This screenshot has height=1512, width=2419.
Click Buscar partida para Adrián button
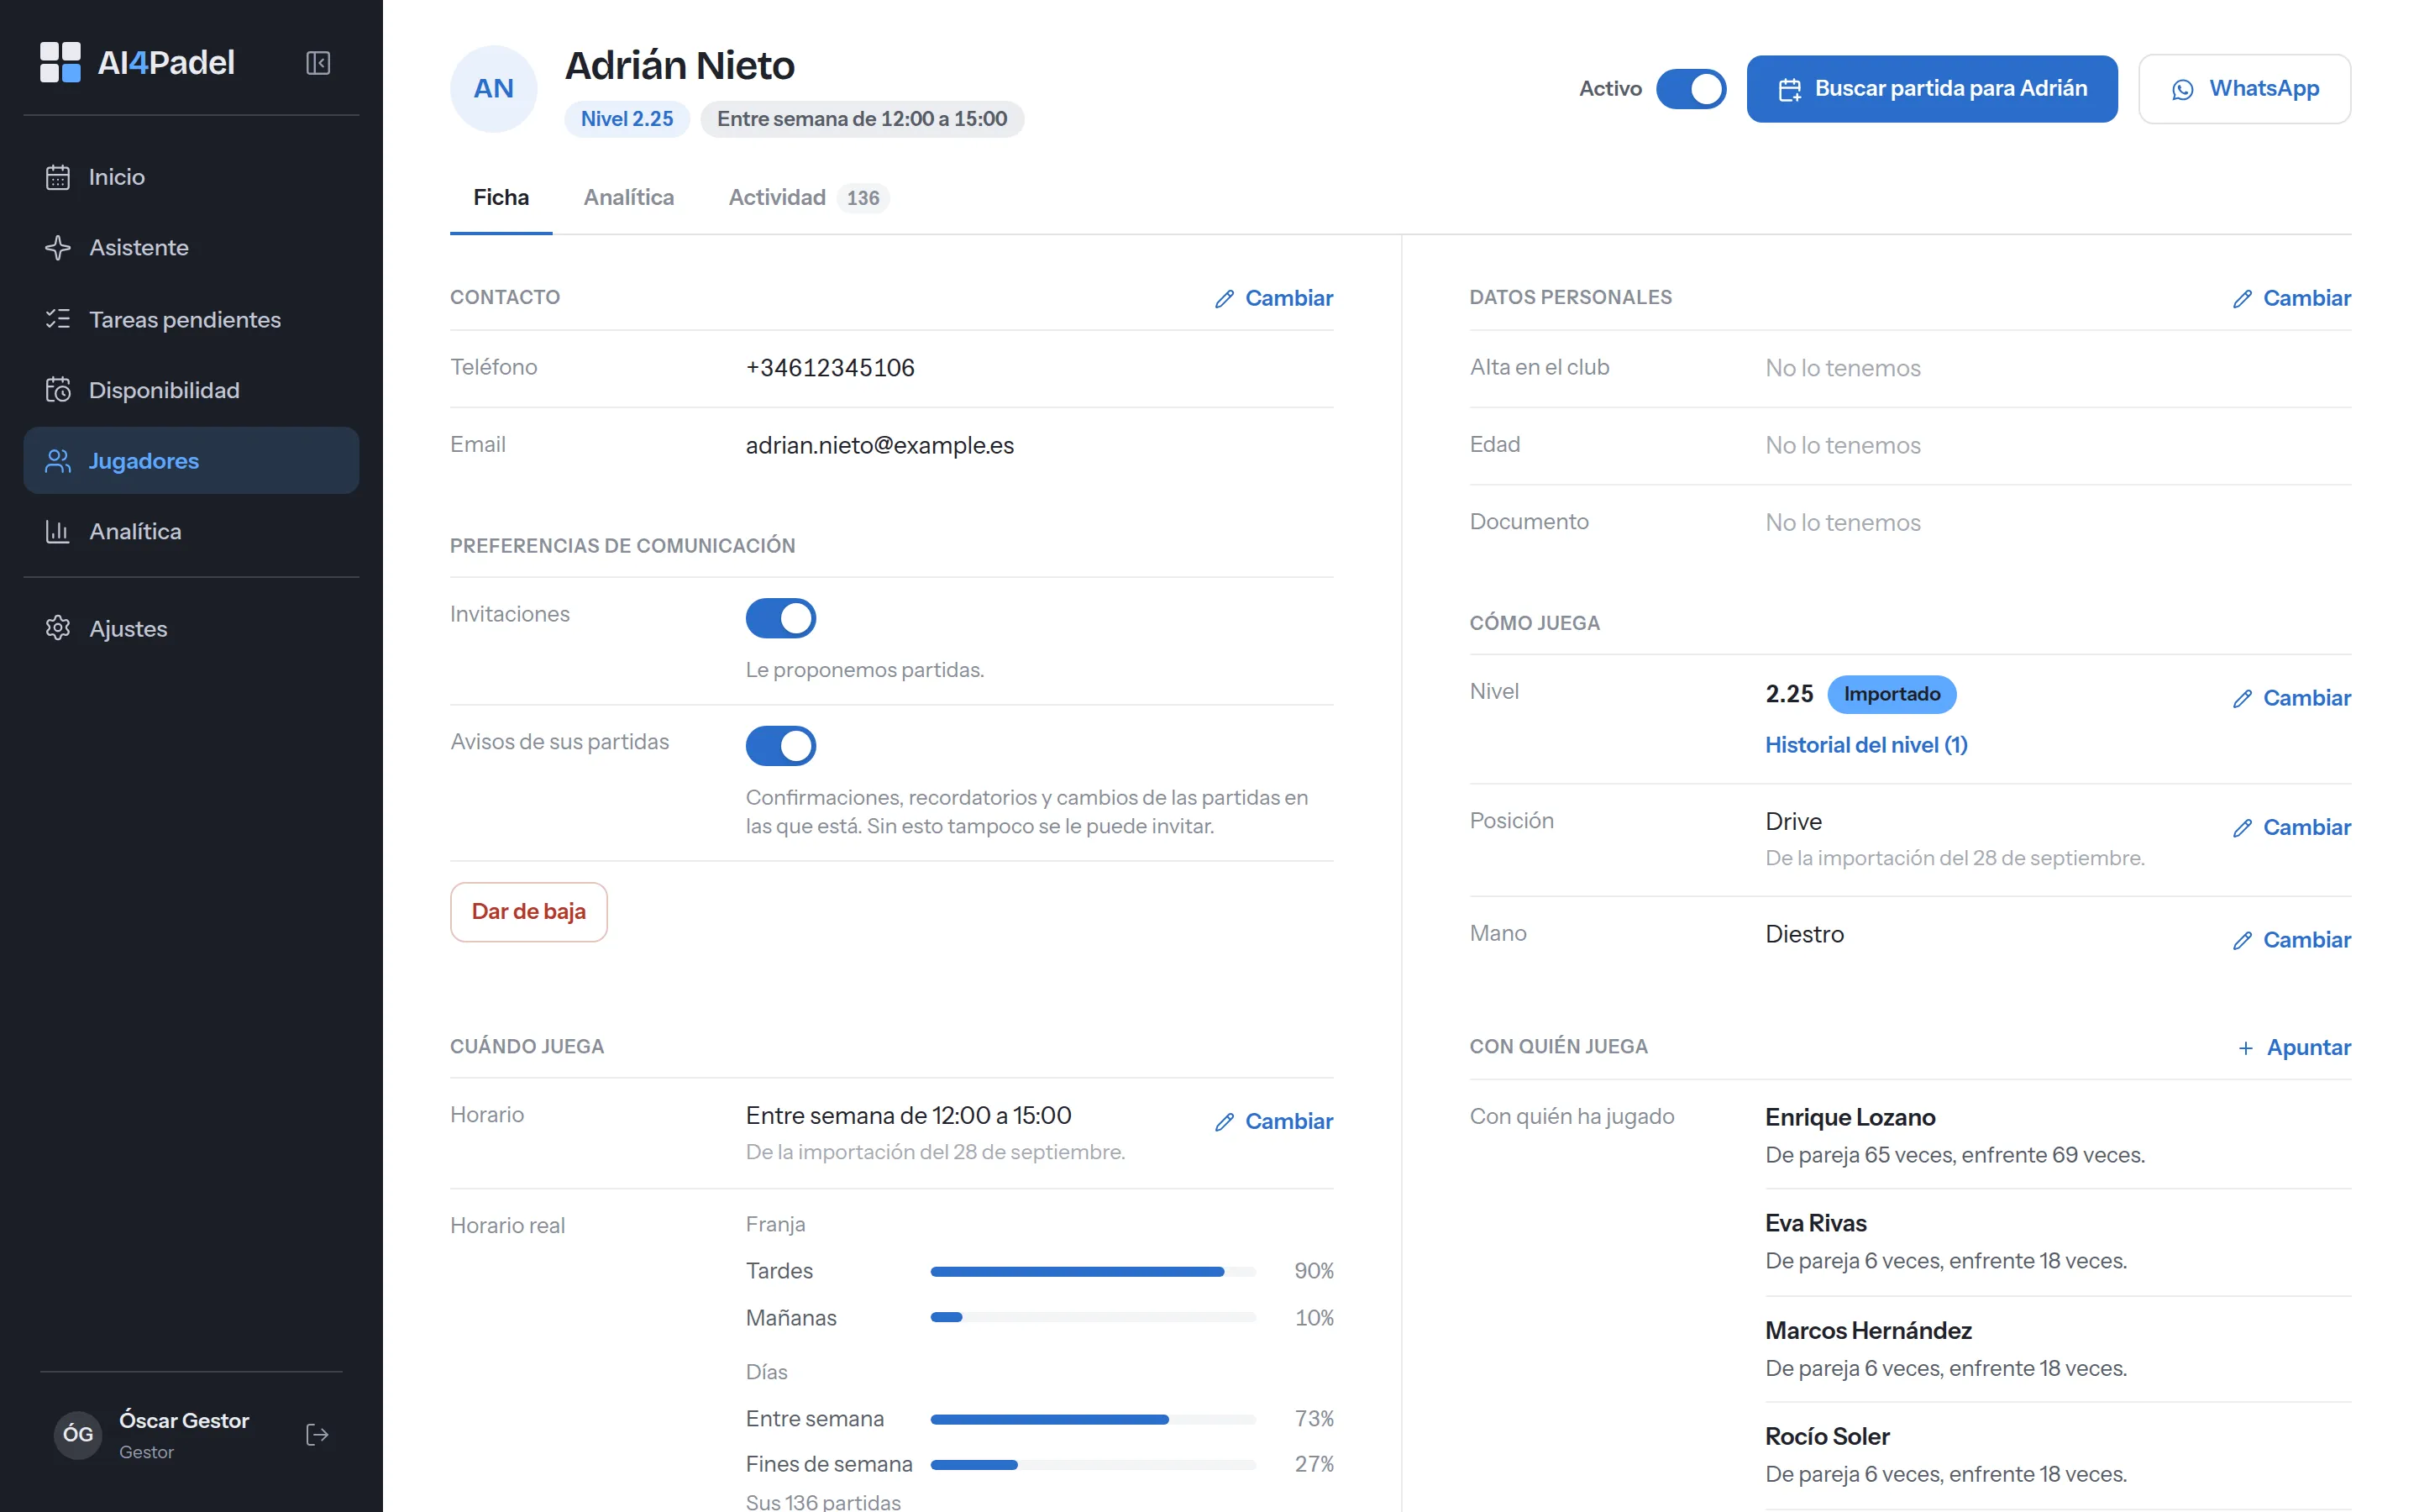1931,89
